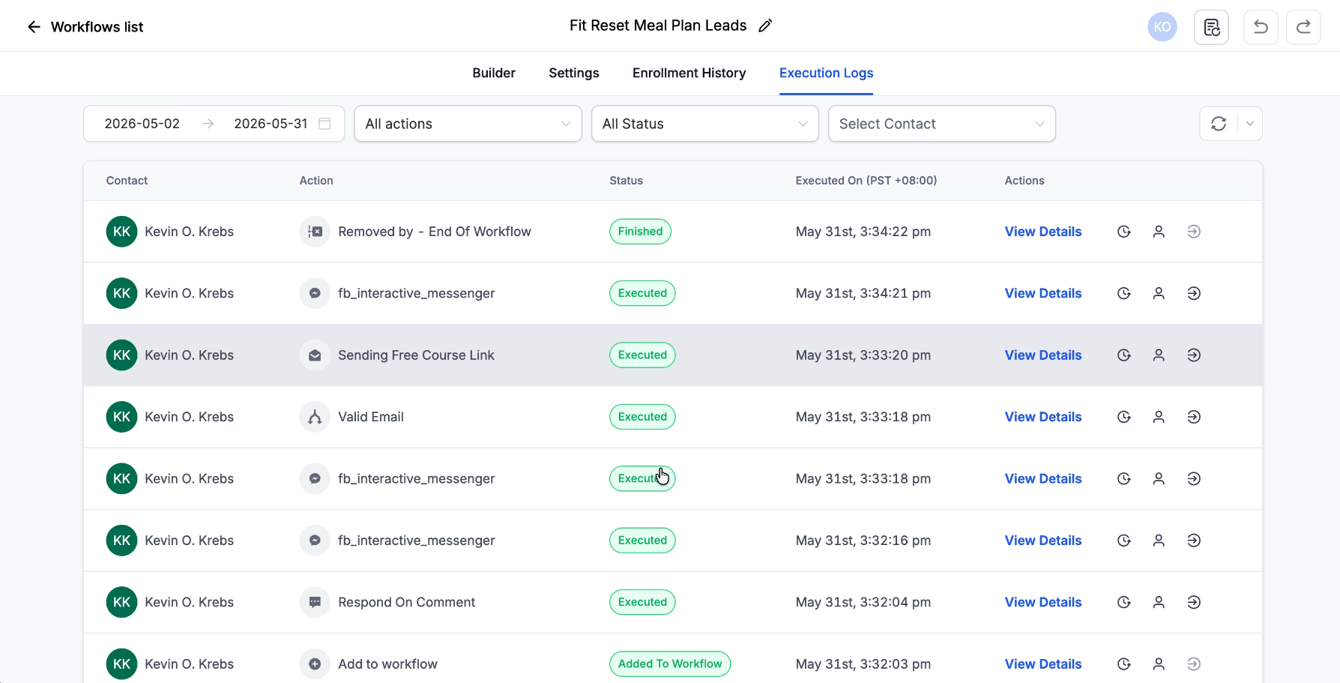Click start date 2026-05-02 field
Image resolution: width=1340 pixels, height=683 pixels.
pyautogui.click(x=142, y=124)
